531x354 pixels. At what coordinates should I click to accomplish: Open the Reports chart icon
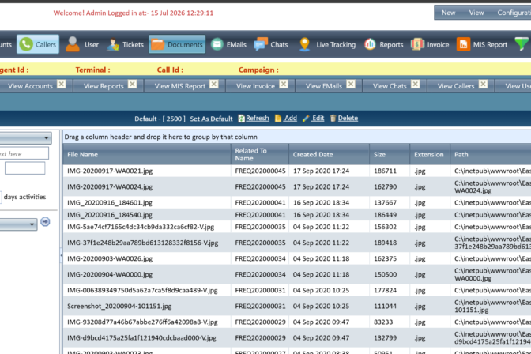coord(370,44)
